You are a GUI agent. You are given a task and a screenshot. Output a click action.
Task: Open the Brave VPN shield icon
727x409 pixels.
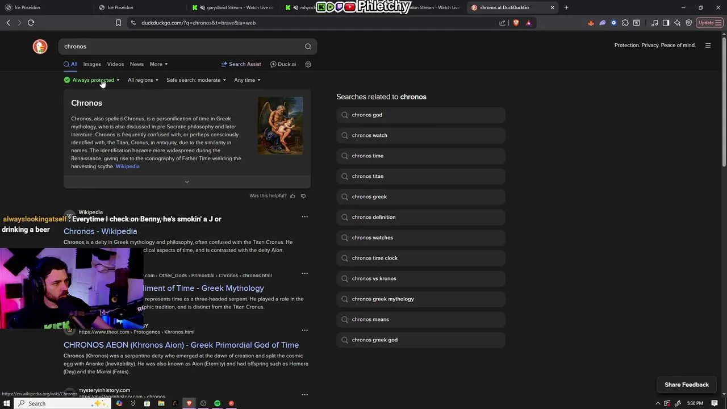tap(689, 23)
